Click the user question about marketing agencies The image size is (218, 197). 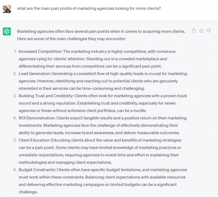[89, 8]
